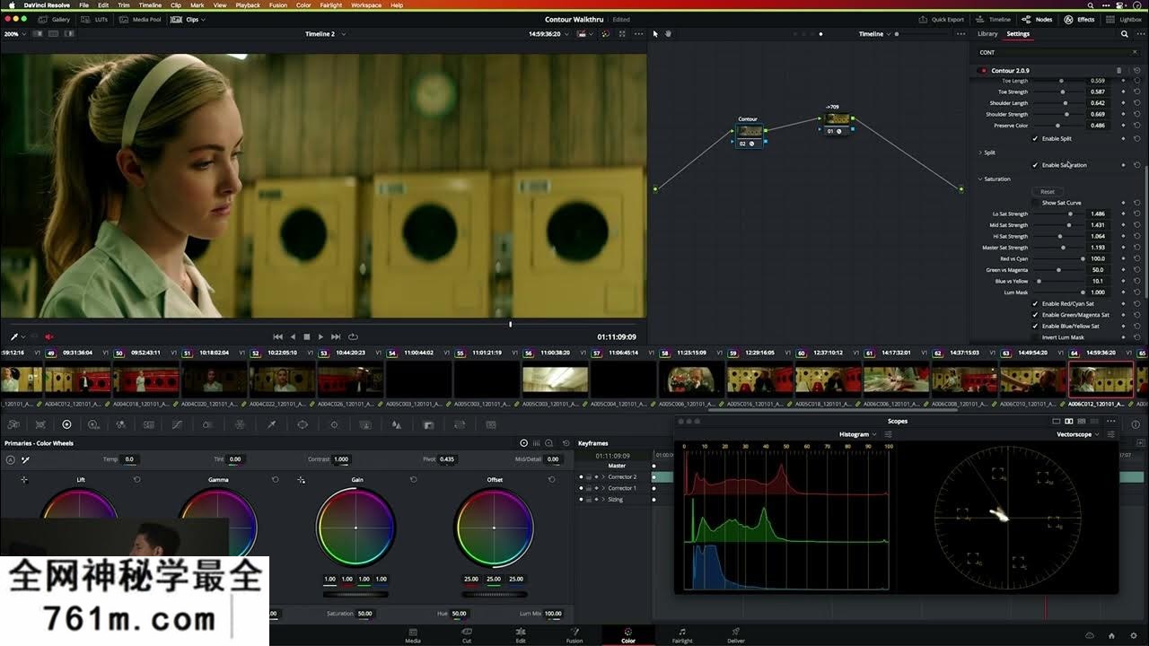Open the Power Window palette
This screenshot has height=646, width=1149.
303,424
